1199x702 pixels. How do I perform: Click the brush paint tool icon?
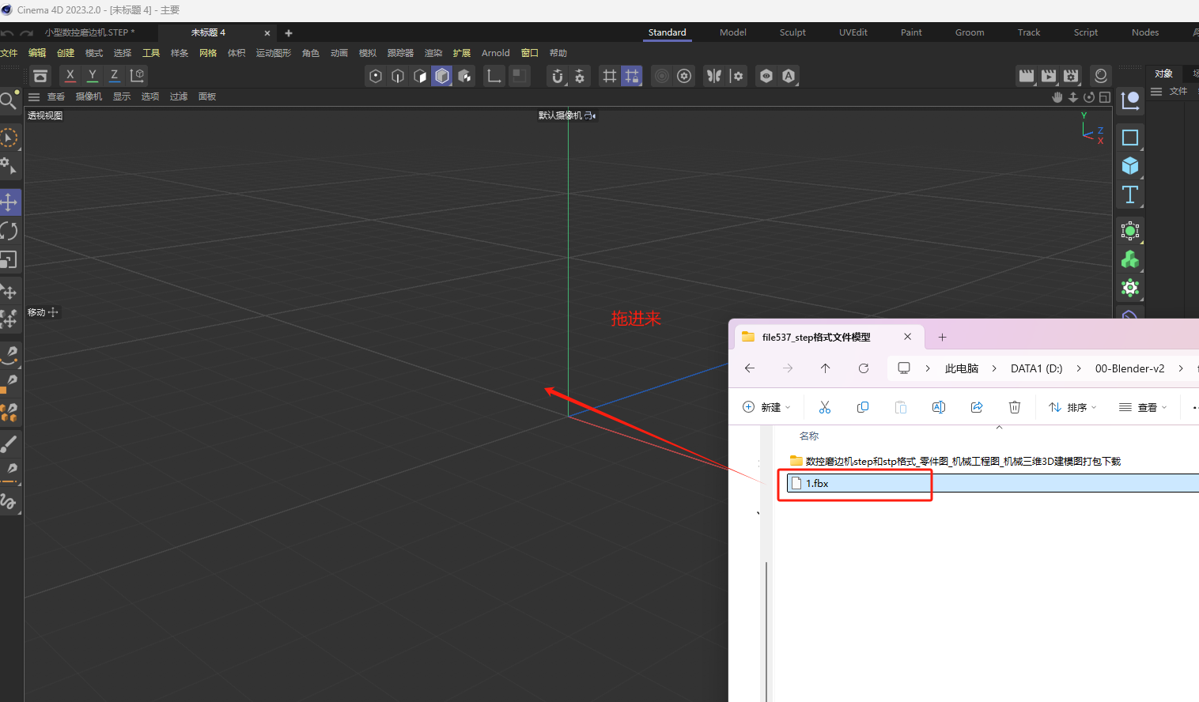point(9,443)
